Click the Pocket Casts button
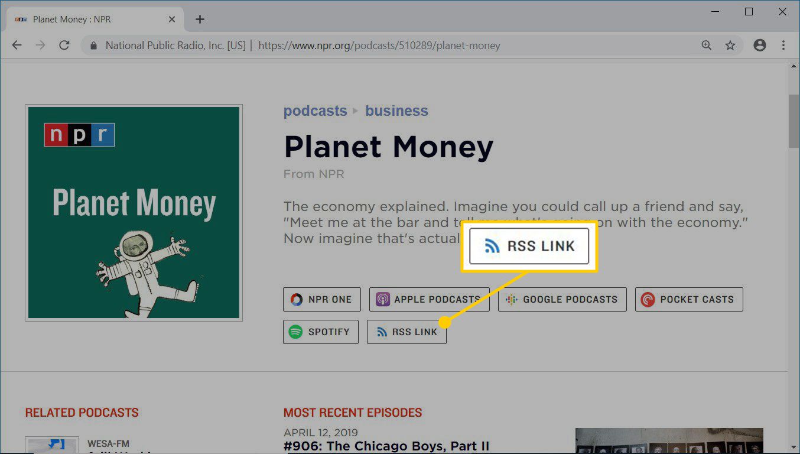Viewport: 800px width, 454px height. (689, 300)
